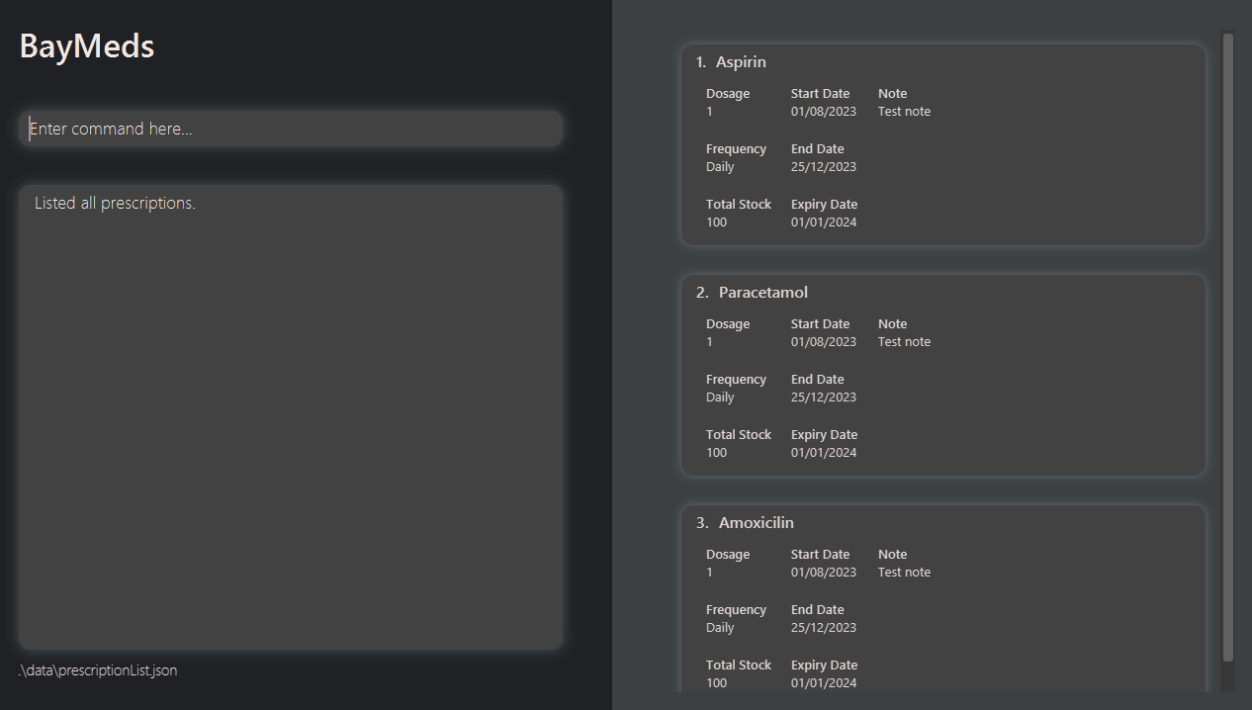The height and width of the screenshot is (710, 1252).
Task: Click Aspirin's Frequency value Daily
Action: pyautogui.click(x=720, y=167)
